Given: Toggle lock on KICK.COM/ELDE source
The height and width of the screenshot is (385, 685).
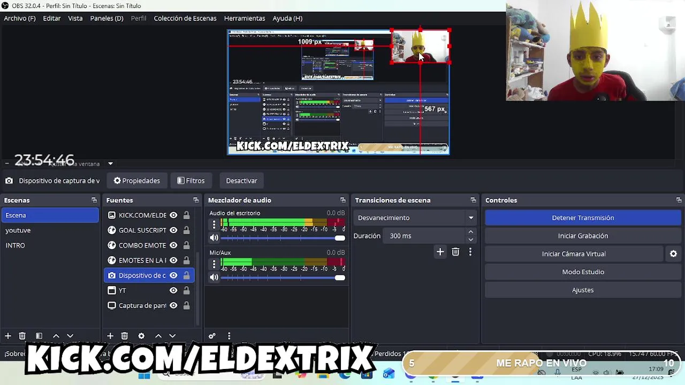Looking at the screenshot, I should [186, 215].
